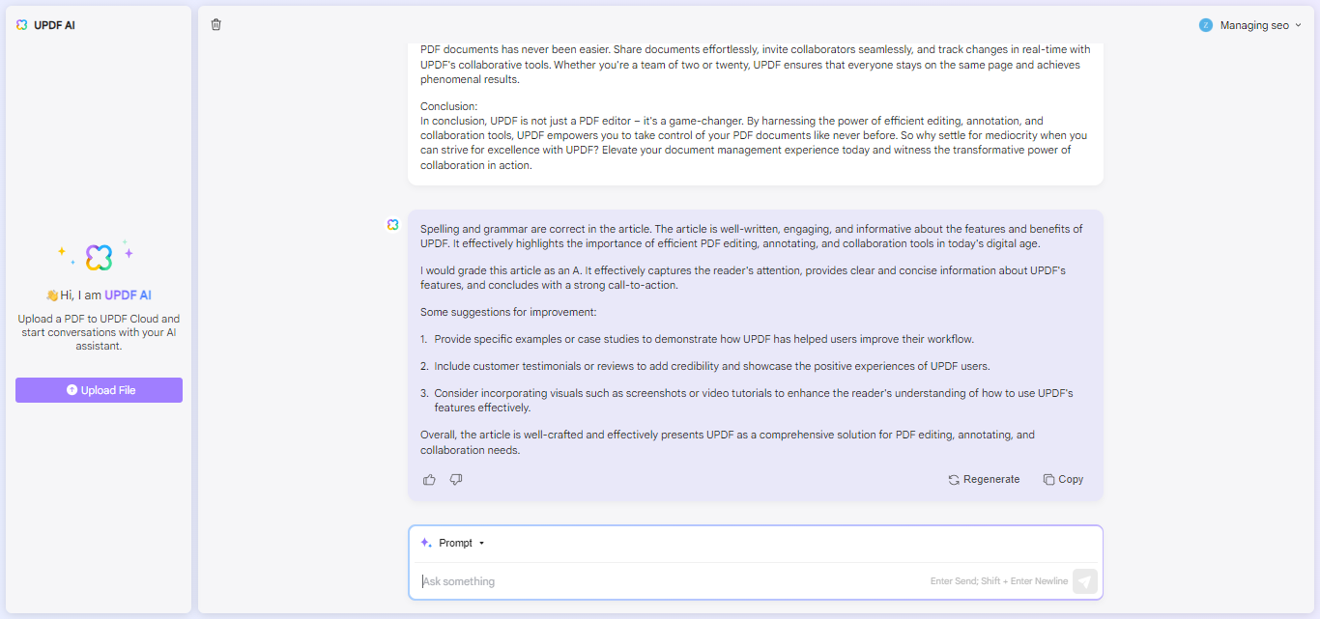Screen dimensions: 1320x619
Task: Click the Conclusion paragraph in the user message
Action: tap(754, 136)
